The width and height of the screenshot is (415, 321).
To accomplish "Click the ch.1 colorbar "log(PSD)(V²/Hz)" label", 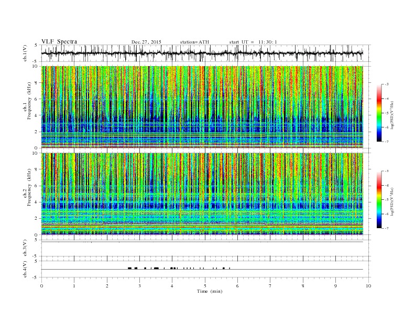I will [x=392, y=115].
